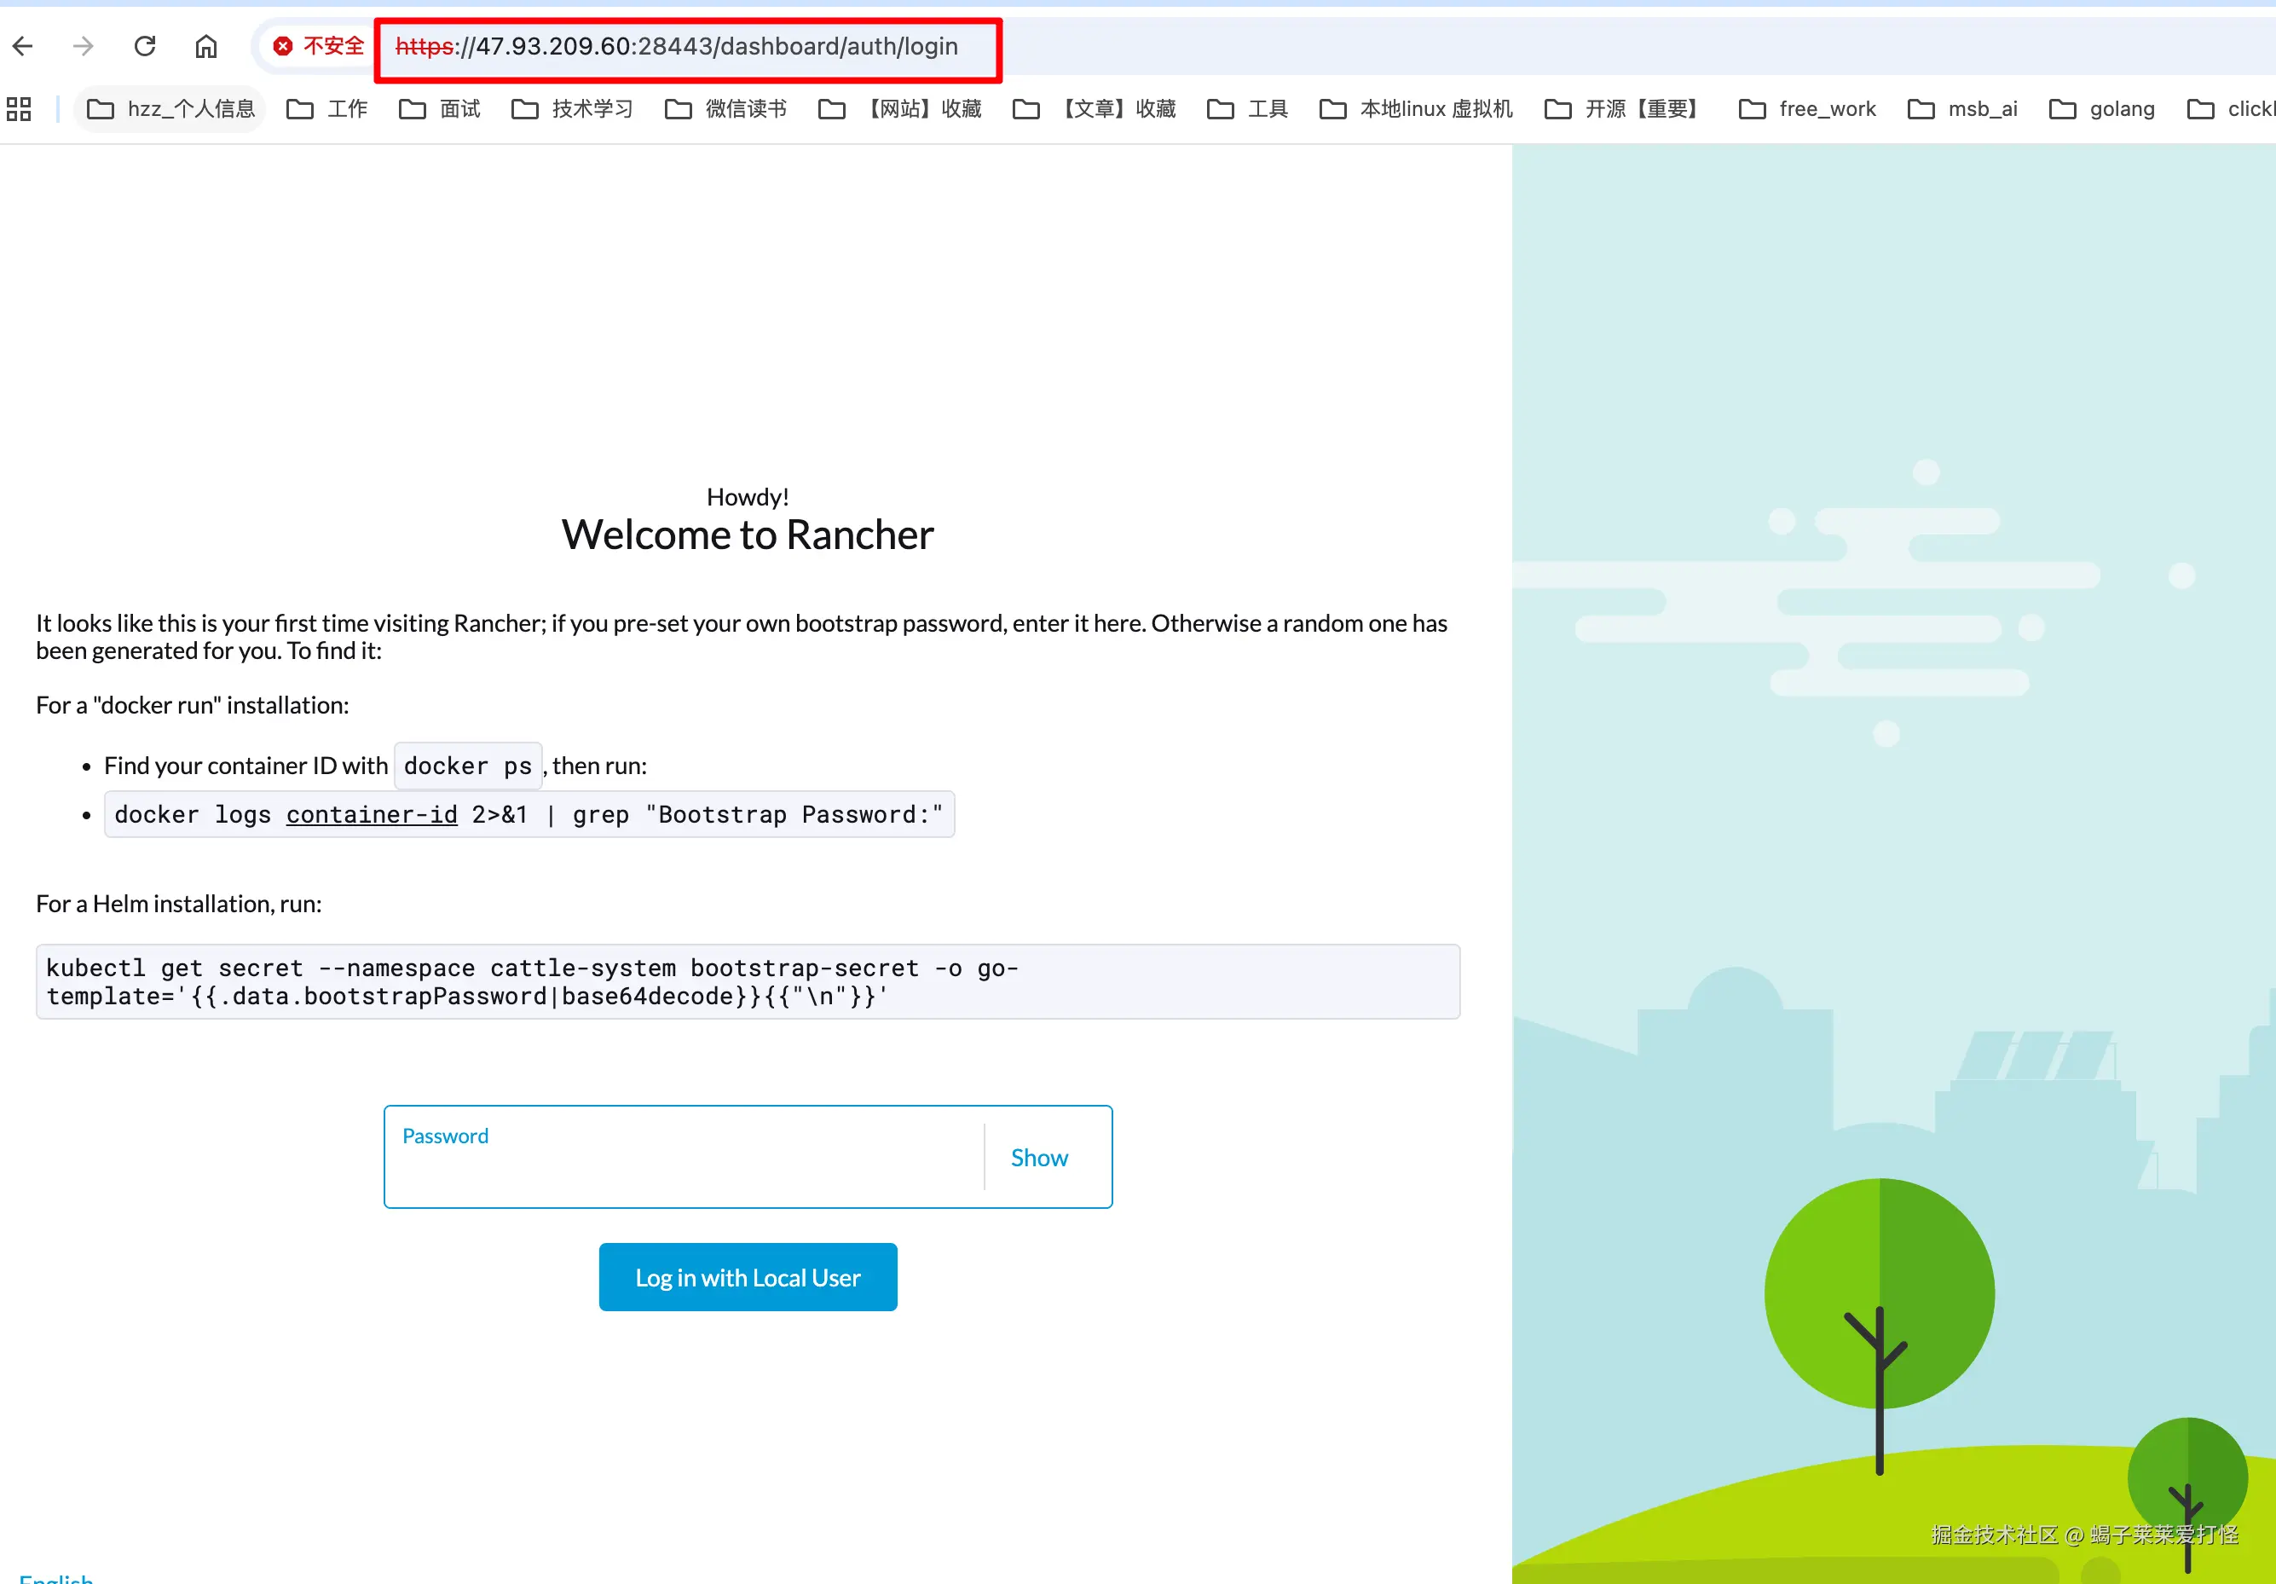
Task: Open the 微信读书 bookmark folder
Action: click(725, 109)
